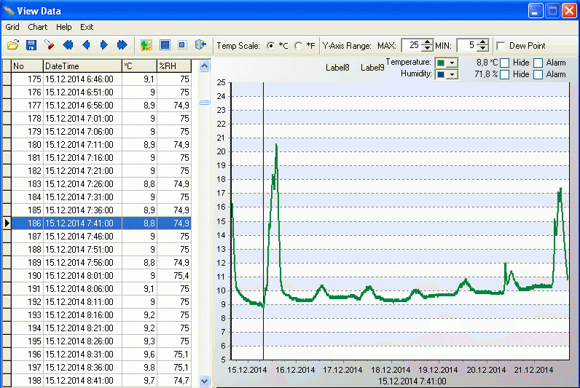
Task: Click the open folder icon
Action: (13, 45)
